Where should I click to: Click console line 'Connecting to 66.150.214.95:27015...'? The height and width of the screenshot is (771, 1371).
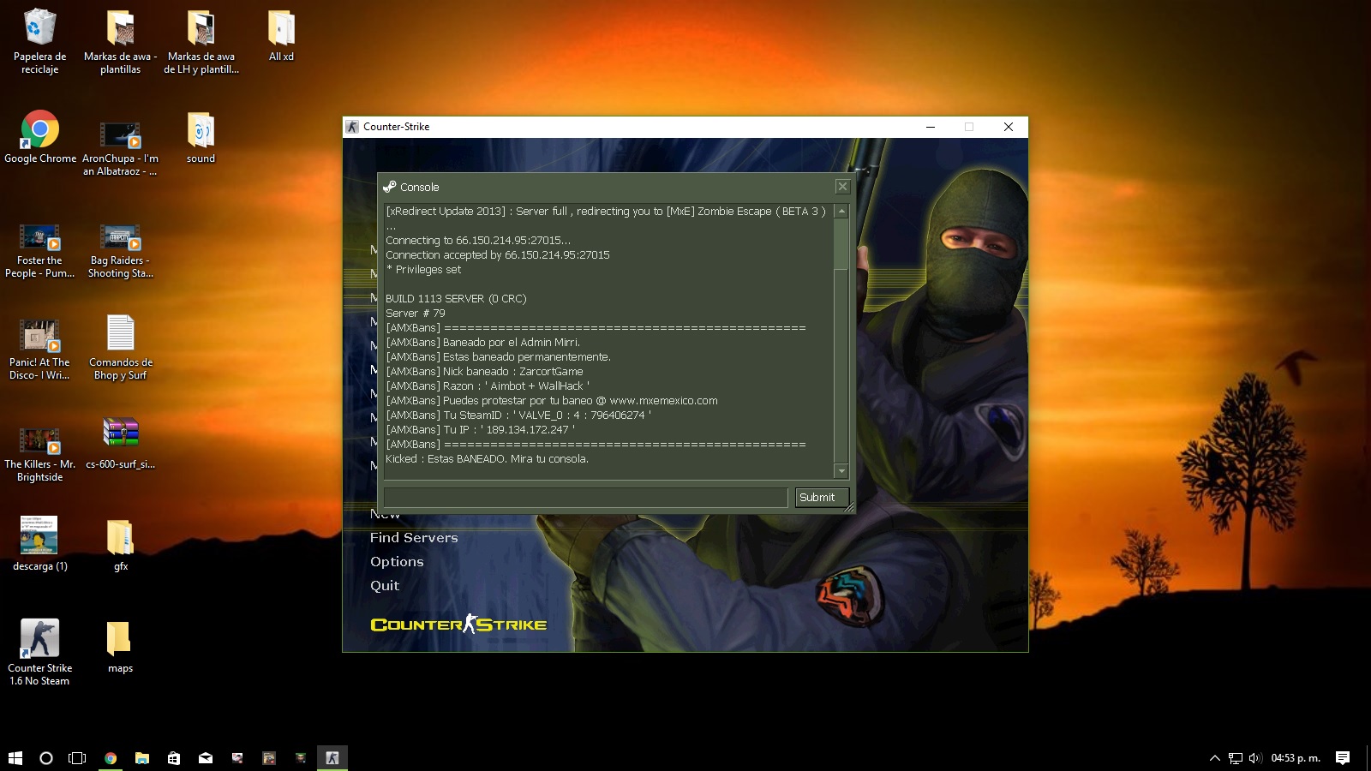(478, 240)
